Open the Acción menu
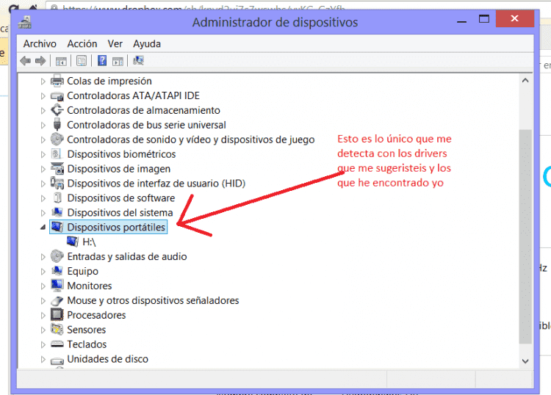This screenshot has width=551, height=395. [82, 44]
